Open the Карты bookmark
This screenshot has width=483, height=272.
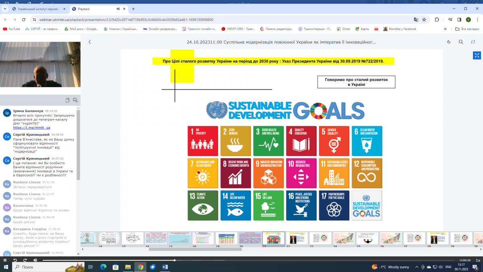[362, 29]
